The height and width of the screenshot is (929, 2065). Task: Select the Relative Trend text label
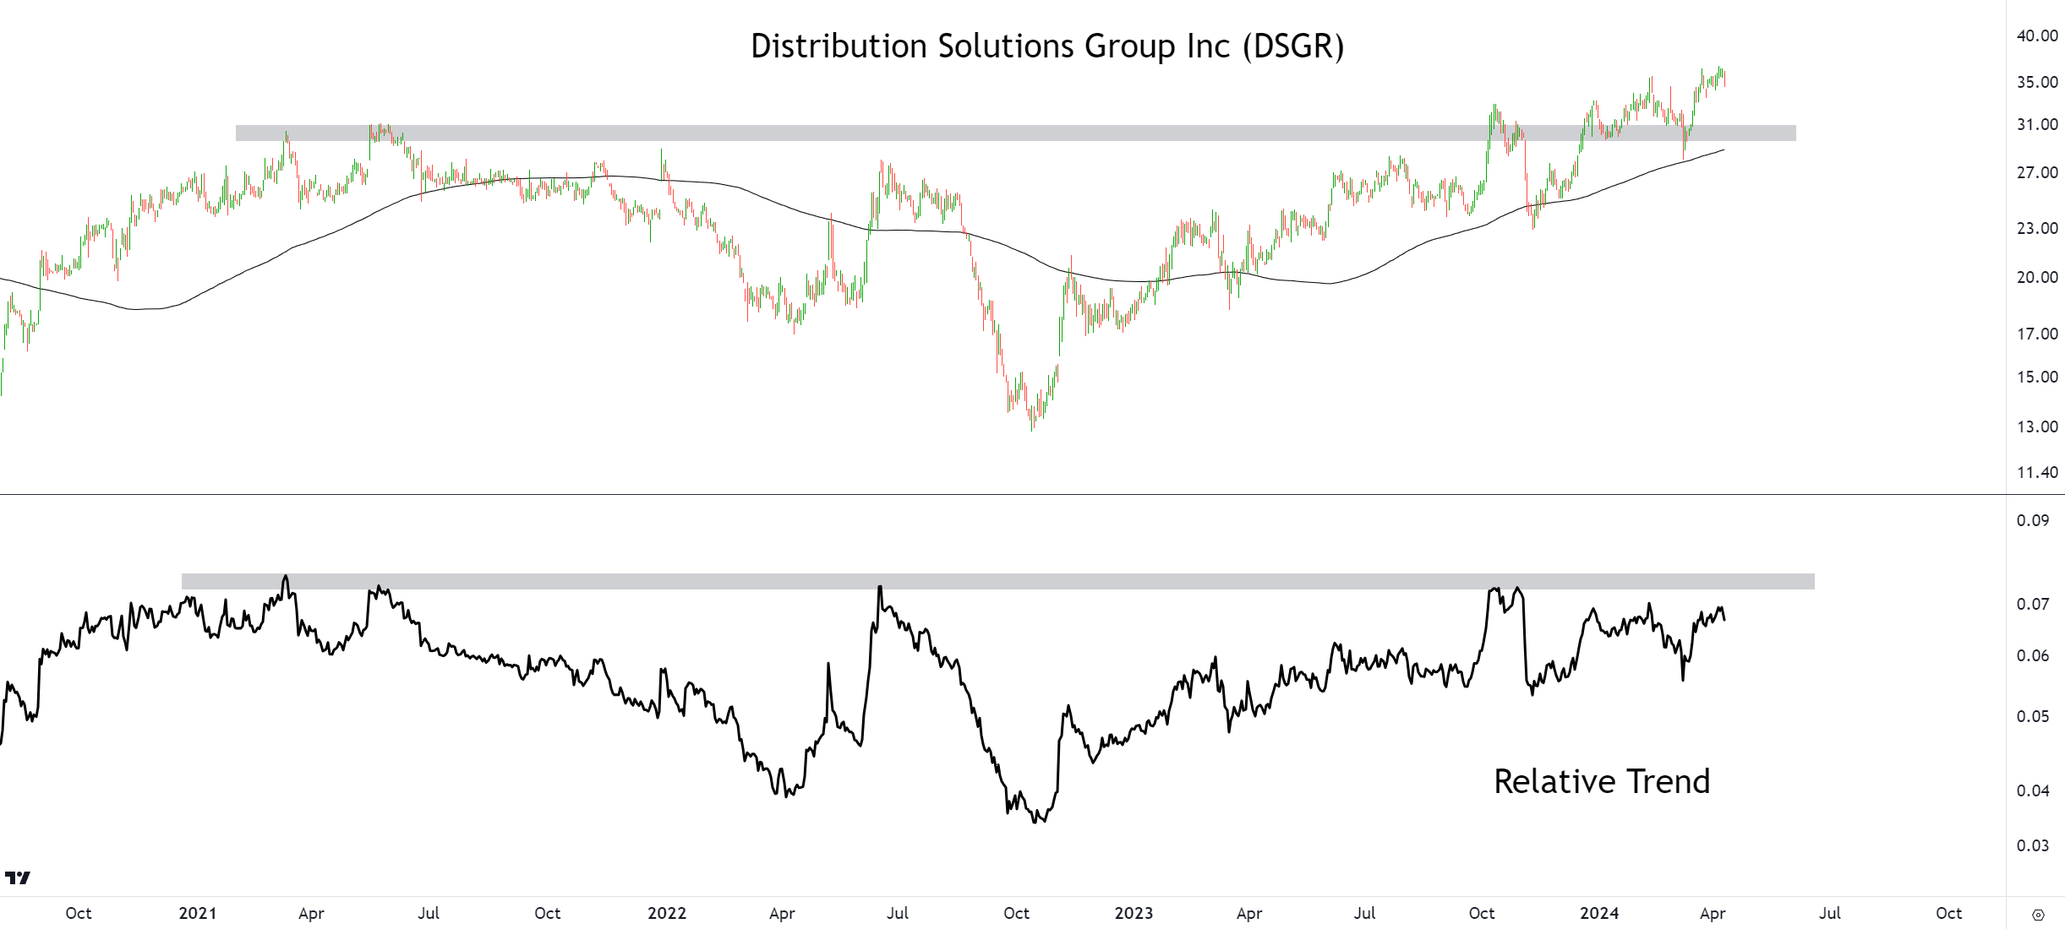(1602, 781)
